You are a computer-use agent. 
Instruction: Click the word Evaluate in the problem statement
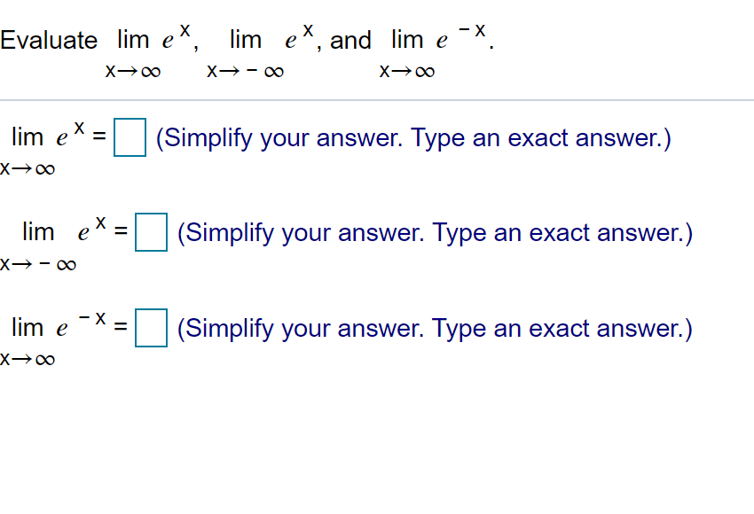pyautogui.click(x=49, y=40)
